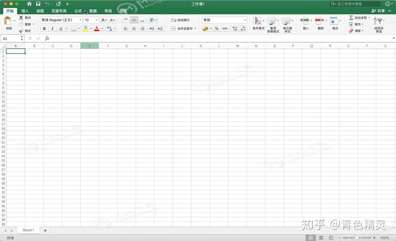The width and height of the screenshot is (396, 241).
Task: Expand the fill color options
Action: pyautogui.click(x=91, y=28)
